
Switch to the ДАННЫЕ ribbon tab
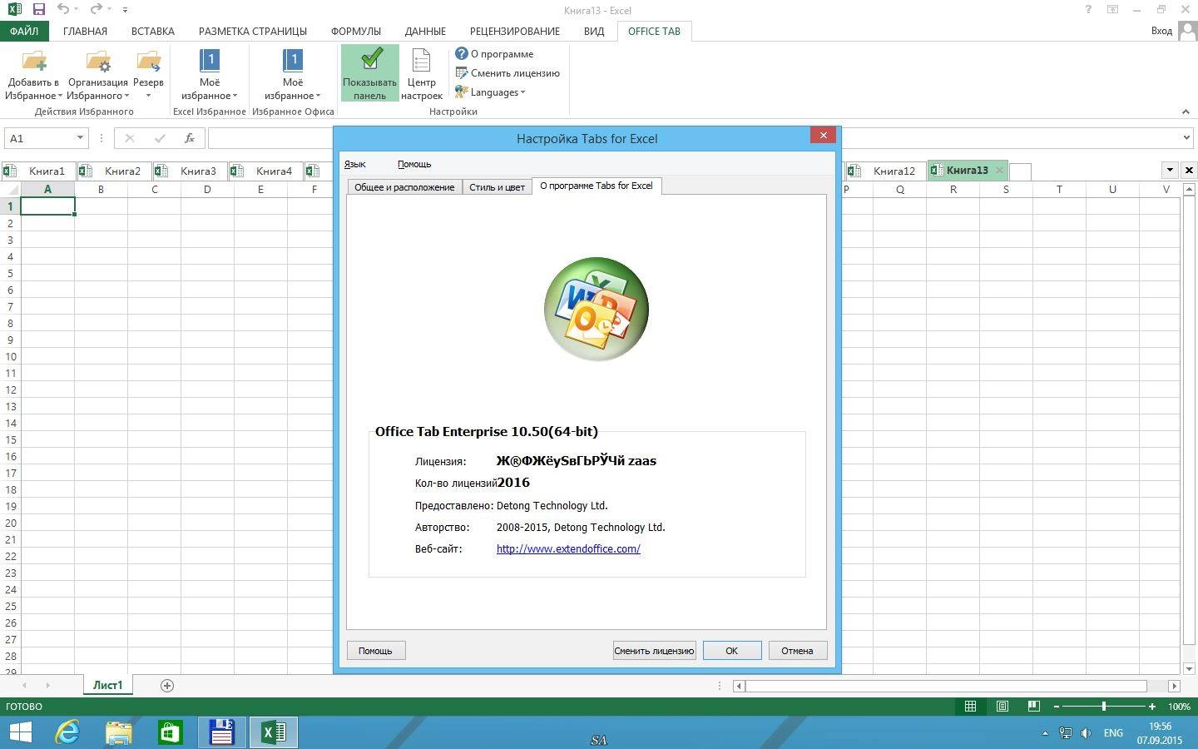[x=425, y=31]
